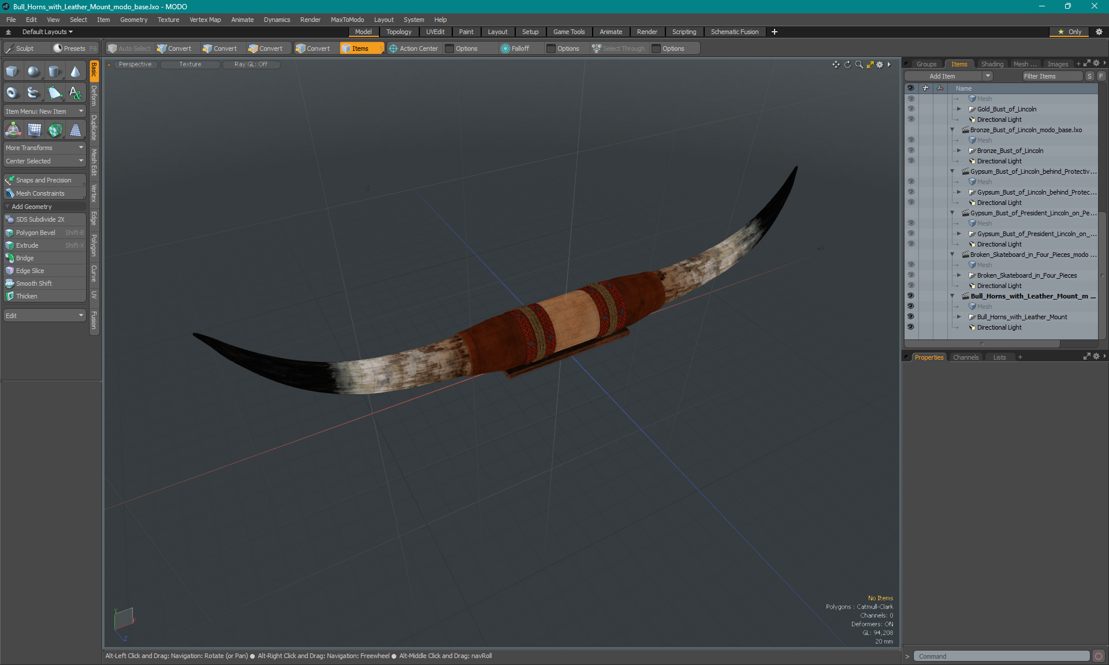The width and height of the screenshot is (1109, 665).
Task: Click Smooth Shift button
Action: [44, 283]
